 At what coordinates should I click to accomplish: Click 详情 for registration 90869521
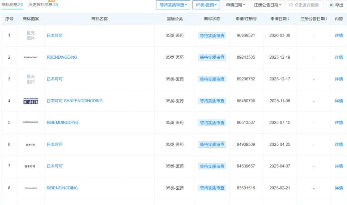pos(339,36)
